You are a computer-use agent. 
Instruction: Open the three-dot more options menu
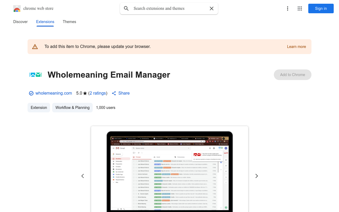pos(288,8)
